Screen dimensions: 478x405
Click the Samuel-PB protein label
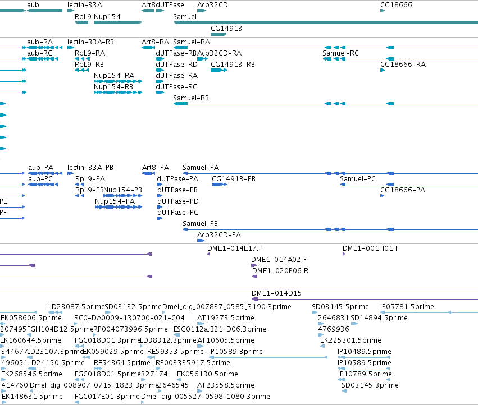tap(200, 224)
